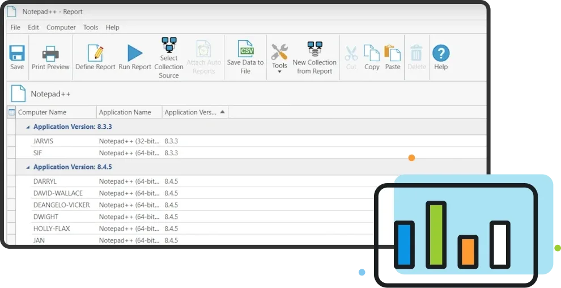
Task: Click Save Data to File CSV icon
Action: [x=245, y=49]
